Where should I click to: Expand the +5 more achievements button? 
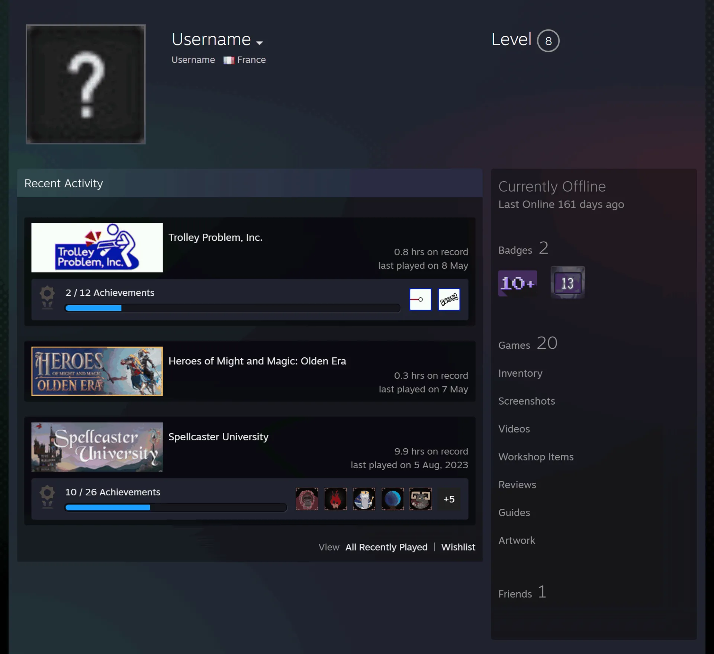[x=449, y=499]
